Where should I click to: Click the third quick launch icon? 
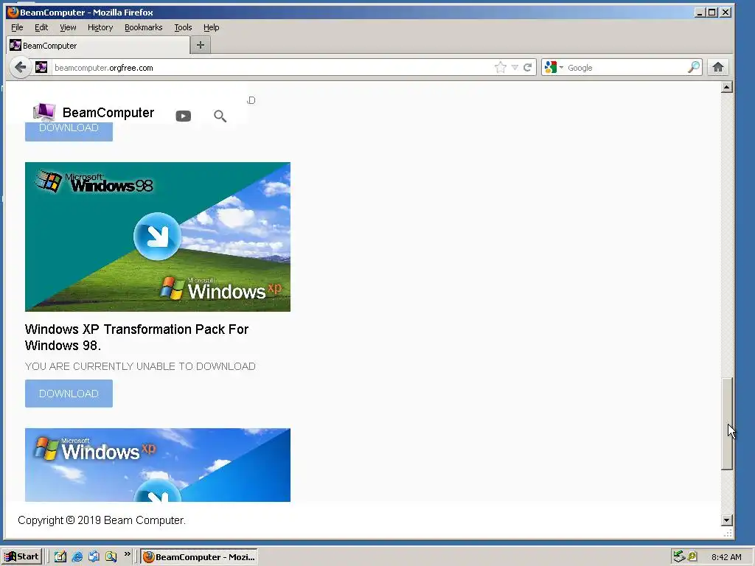[x=94, y=557]
